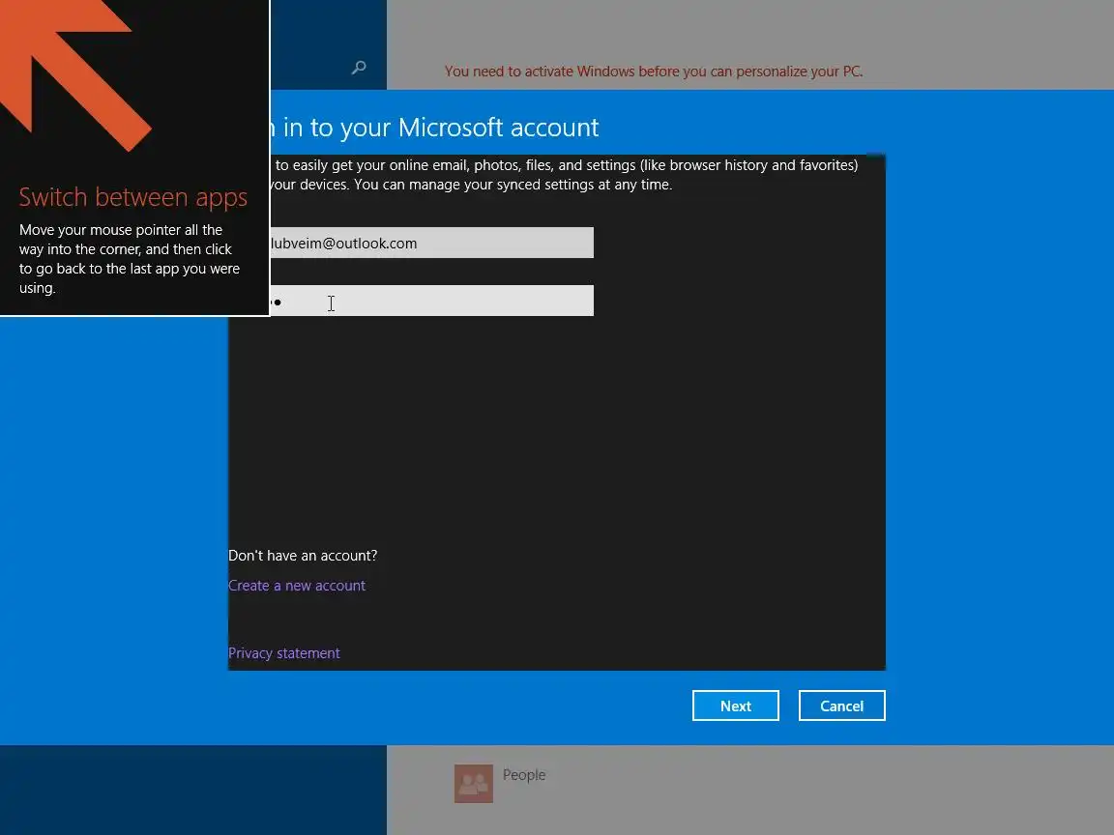Open the Create a new account link
The image size is (1114, 835).
click(x=296, y=585)
